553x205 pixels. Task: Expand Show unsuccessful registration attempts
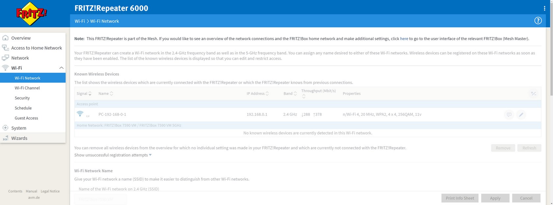click(x=113, y=155)
